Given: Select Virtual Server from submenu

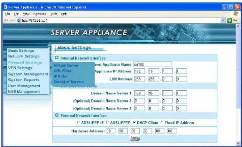Looking at the screenshot, I should pos(66,65).
